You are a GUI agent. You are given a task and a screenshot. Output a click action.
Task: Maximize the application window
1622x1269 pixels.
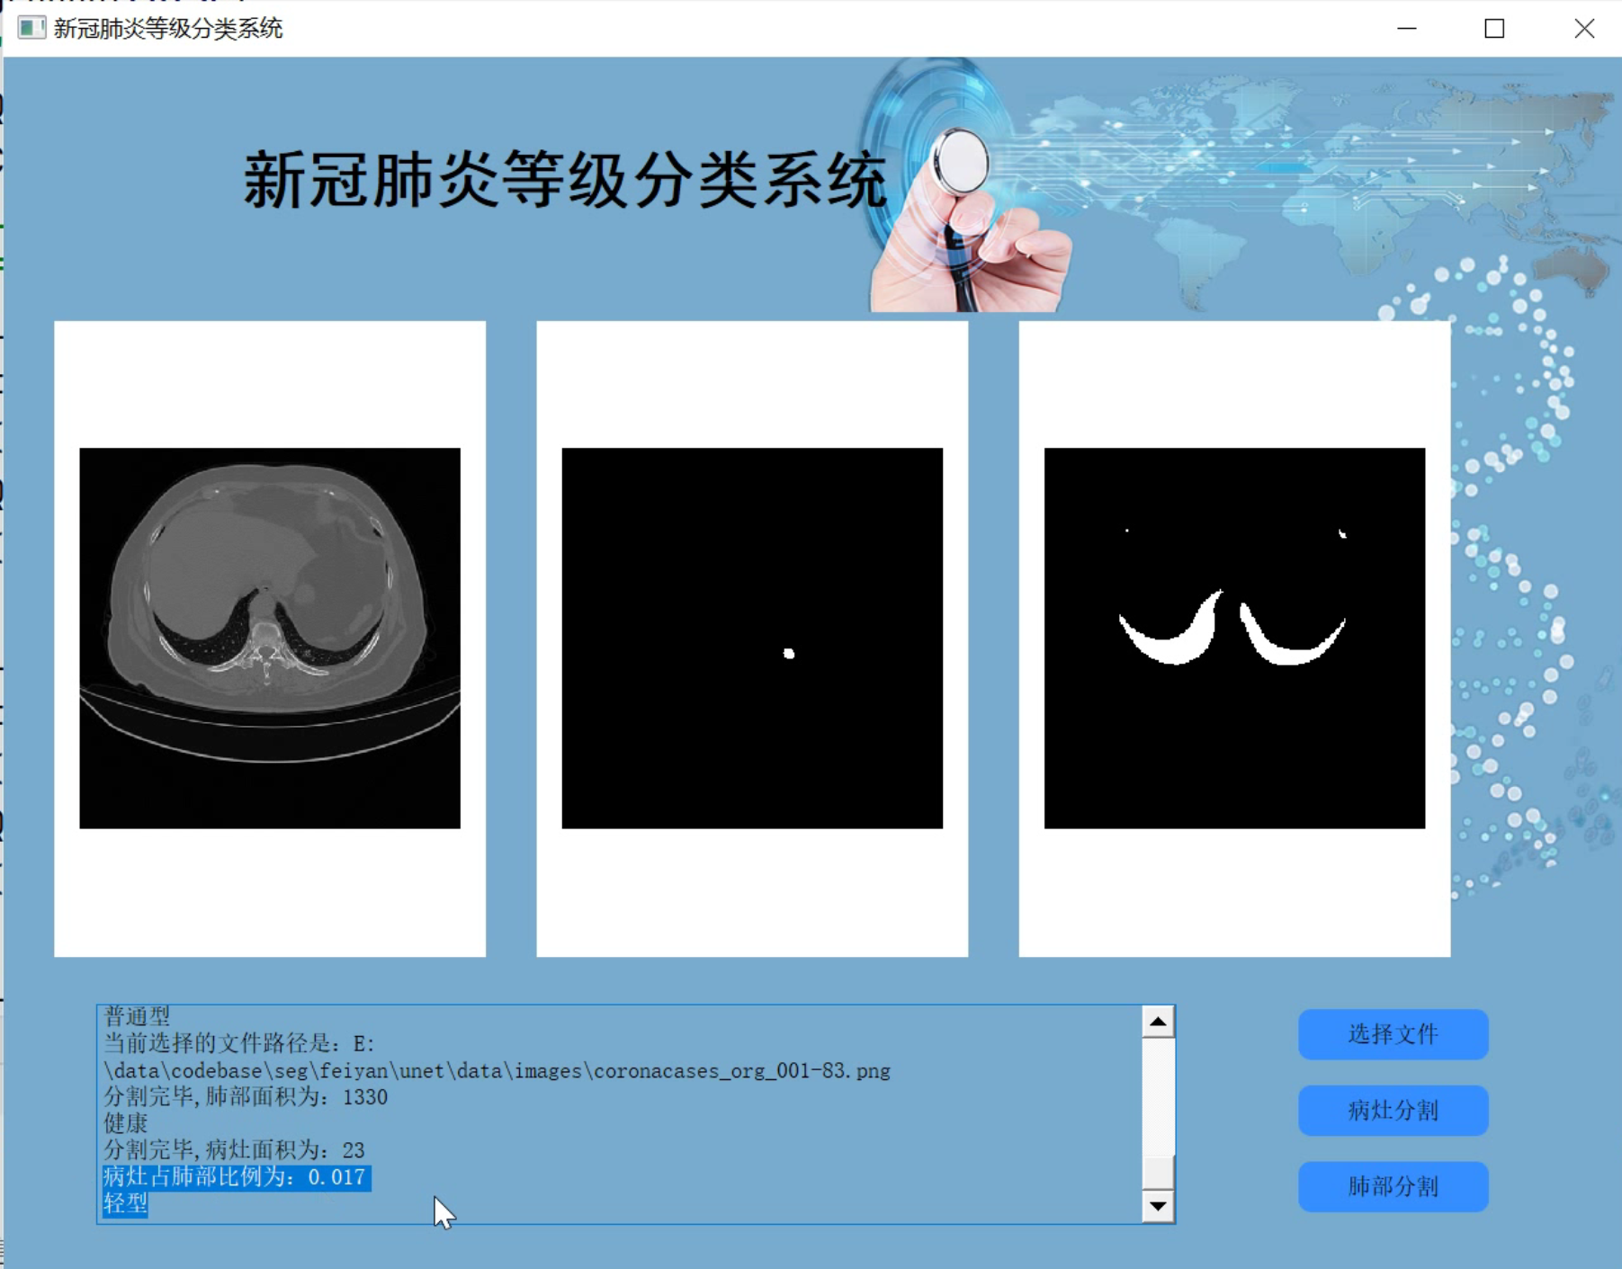(1493, 30)
